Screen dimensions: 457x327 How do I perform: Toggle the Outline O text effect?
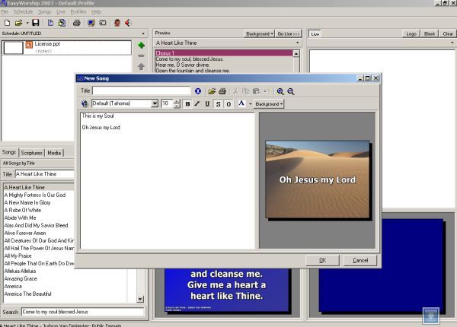[x=228, y=104]
